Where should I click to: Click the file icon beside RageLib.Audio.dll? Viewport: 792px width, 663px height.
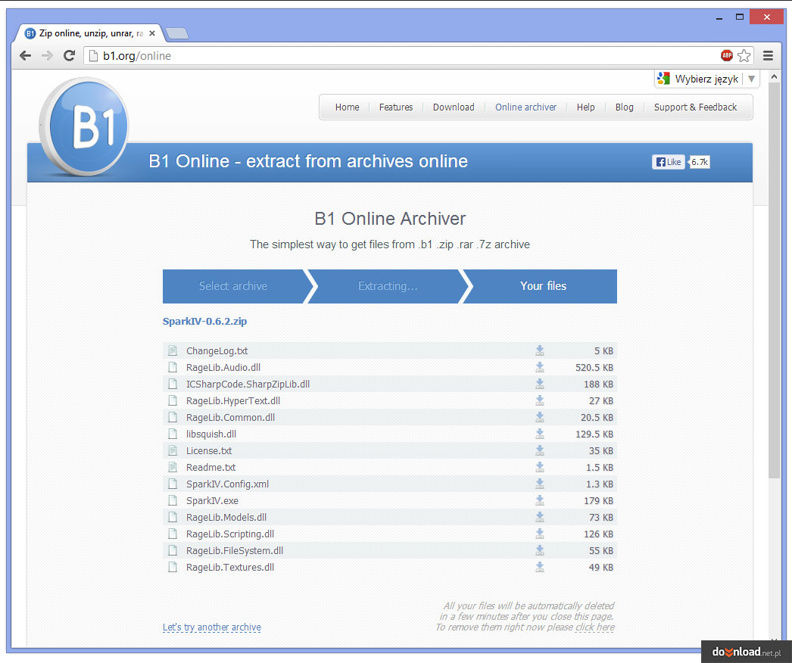click(173, 367)
